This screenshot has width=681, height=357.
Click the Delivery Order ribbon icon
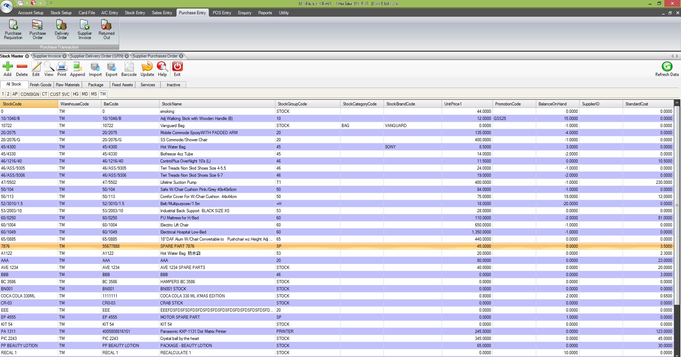click(x=62, y=29)
